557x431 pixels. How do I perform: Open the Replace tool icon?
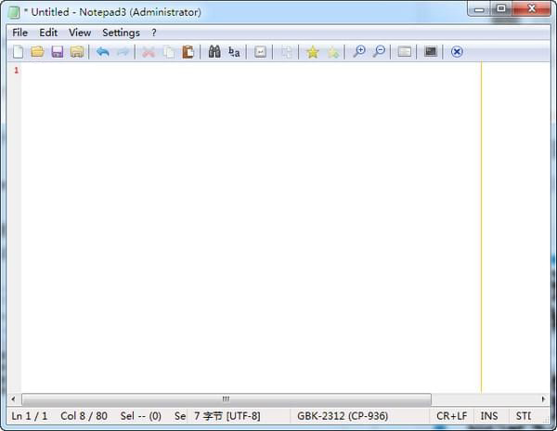coord(234,52)
